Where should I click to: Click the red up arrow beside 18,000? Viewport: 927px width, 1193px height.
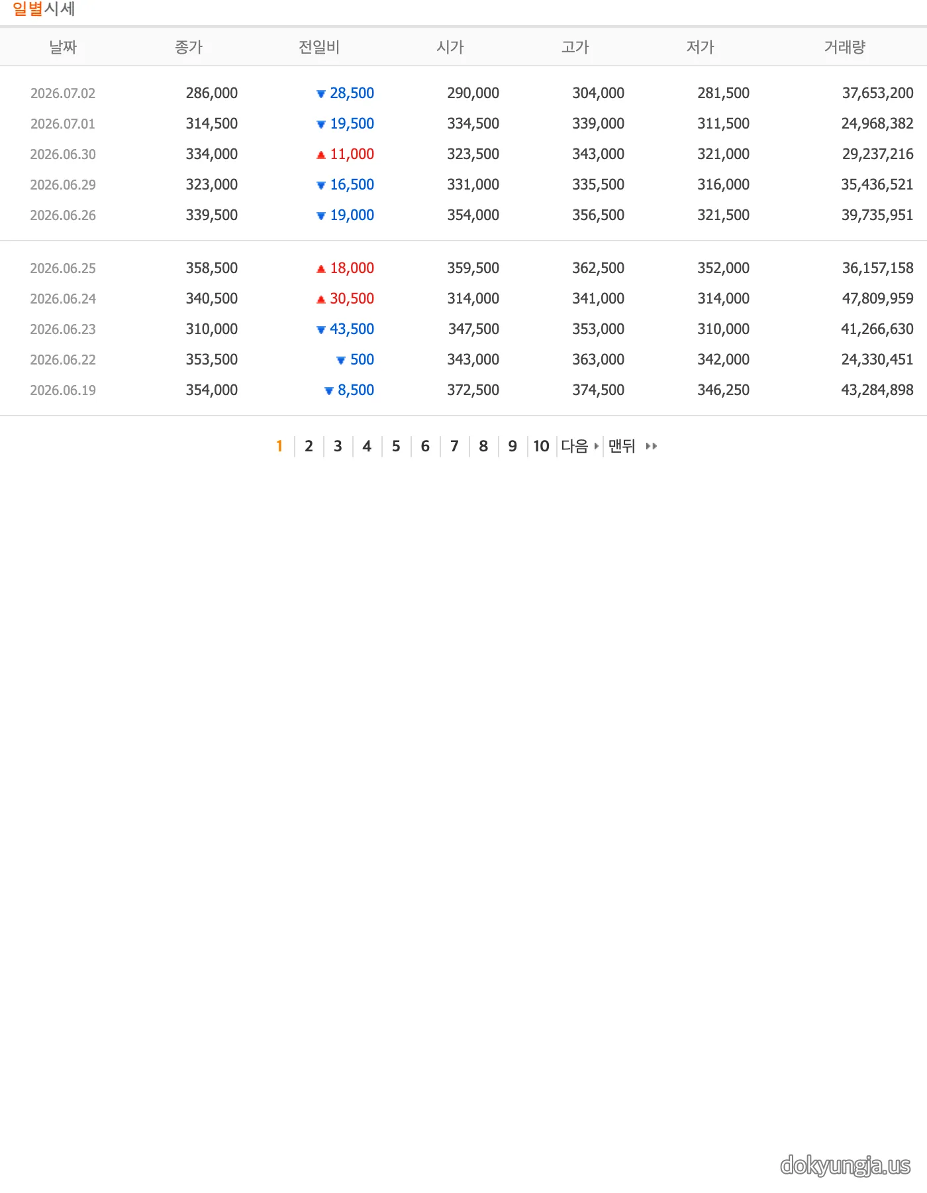click(x=321, y=269)
